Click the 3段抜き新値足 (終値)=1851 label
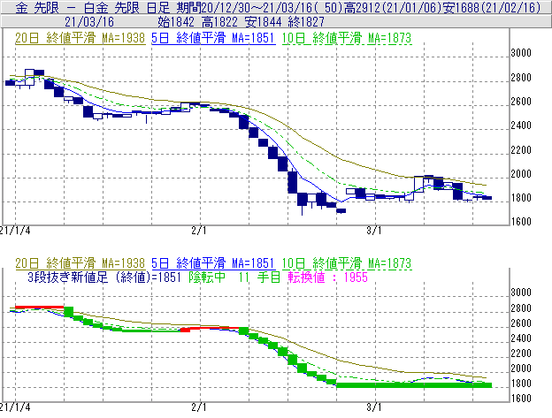 point(104,277)
